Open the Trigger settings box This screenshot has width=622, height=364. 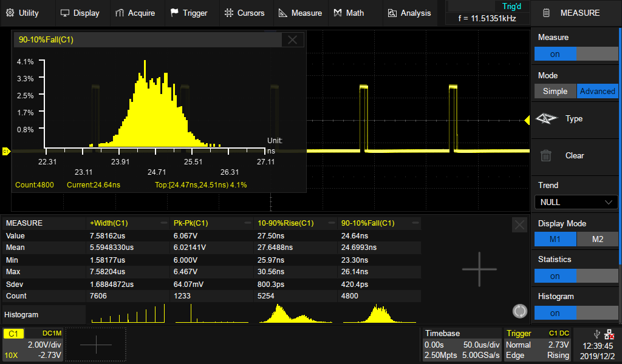tap(538, 344)
